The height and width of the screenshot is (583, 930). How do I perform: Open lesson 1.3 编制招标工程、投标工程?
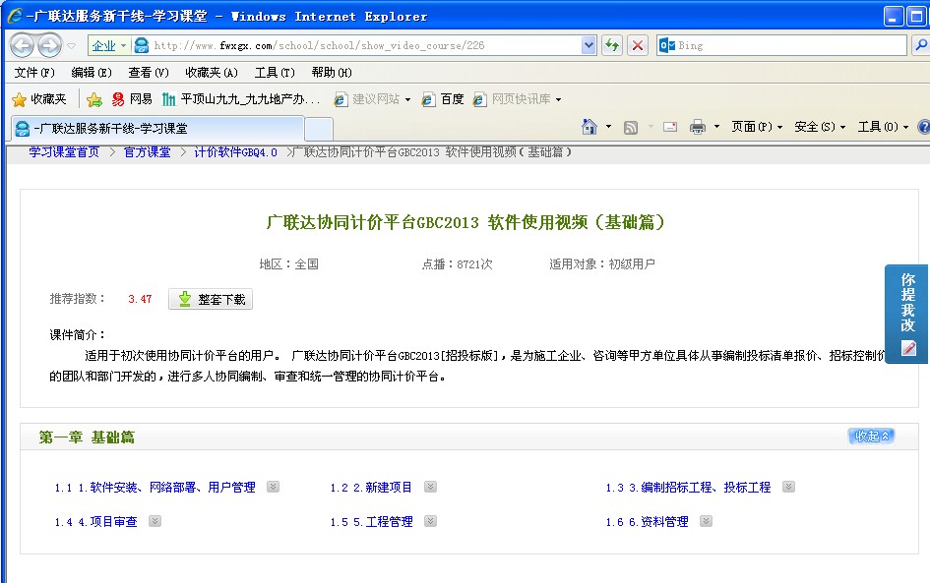[x=688, y=488]
